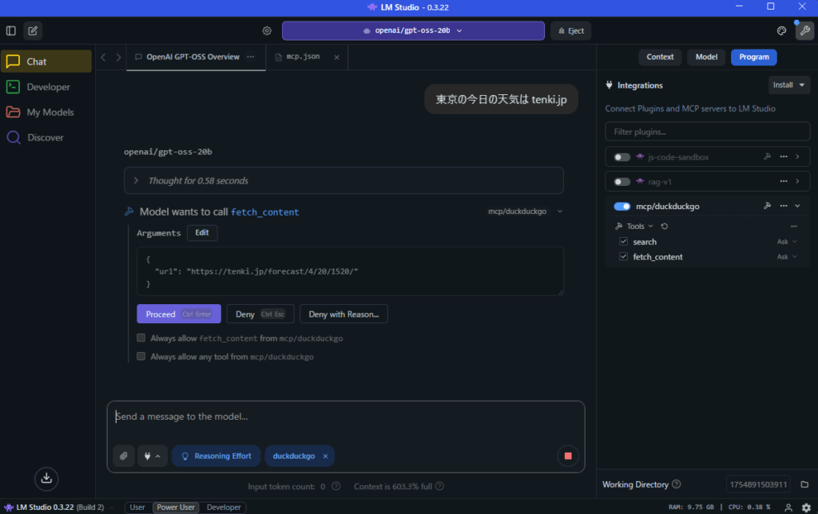Click the paperclip attach file icon

pos(124,456)
